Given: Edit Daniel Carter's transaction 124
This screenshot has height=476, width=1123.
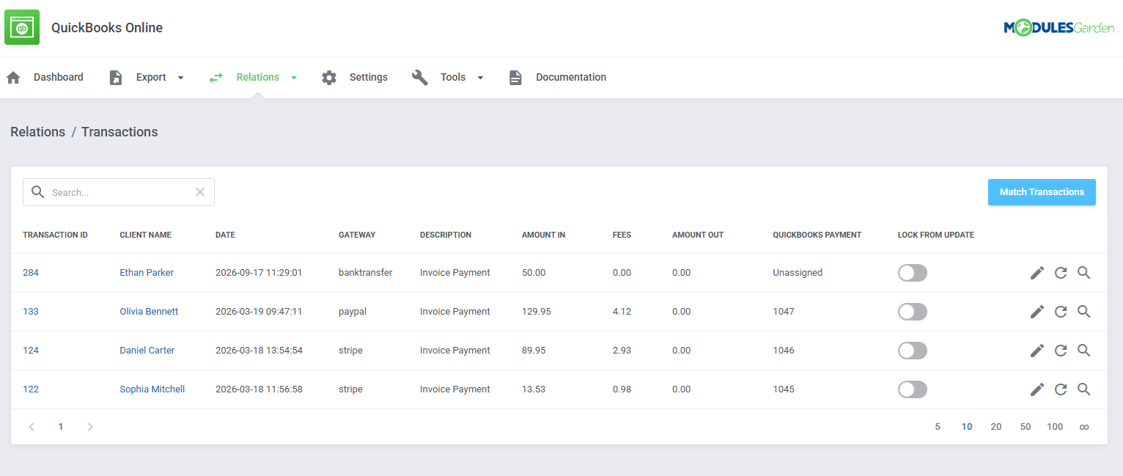Looking at the screenshot, I should coord(1037,351).
